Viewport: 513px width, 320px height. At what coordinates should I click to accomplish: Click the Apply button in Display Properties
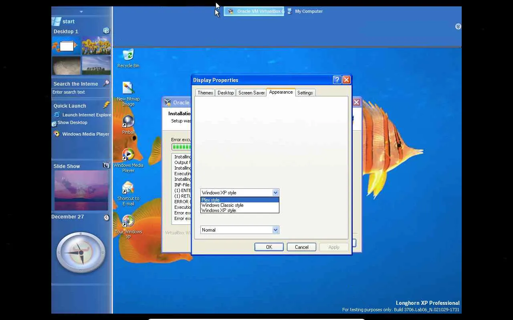(334, 247)
